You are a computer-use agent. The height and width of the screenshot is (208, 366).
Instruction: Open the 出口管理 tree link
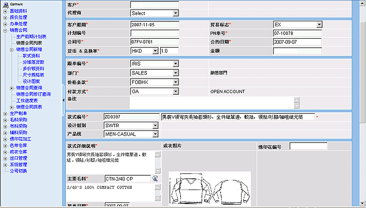pyautogui.click(x=19, y=158)
